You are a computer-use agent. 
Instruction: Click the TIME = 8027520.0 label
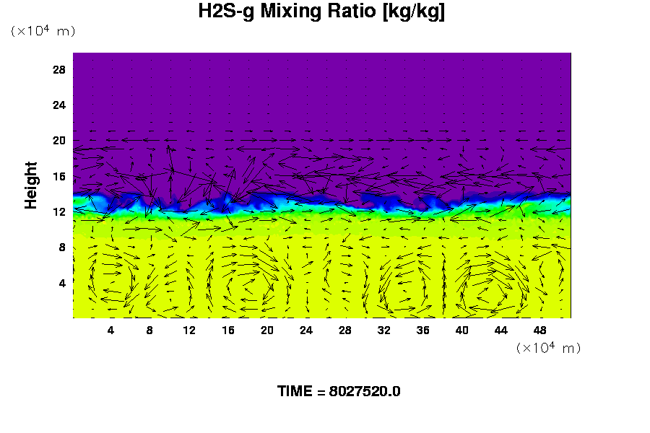tap(339, 391)
